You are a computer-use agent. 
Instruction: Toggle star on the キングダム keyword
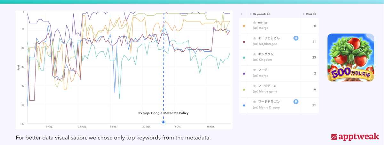click(x=254, y=54)
